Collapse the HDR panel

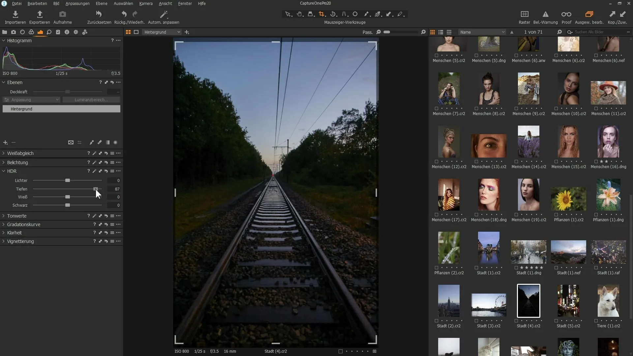(4, 171)
